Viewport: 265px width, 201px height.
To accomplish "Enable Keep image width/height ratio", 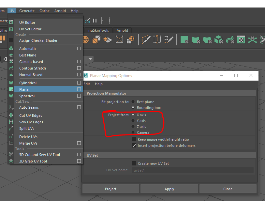I will [x=134, y=139].
